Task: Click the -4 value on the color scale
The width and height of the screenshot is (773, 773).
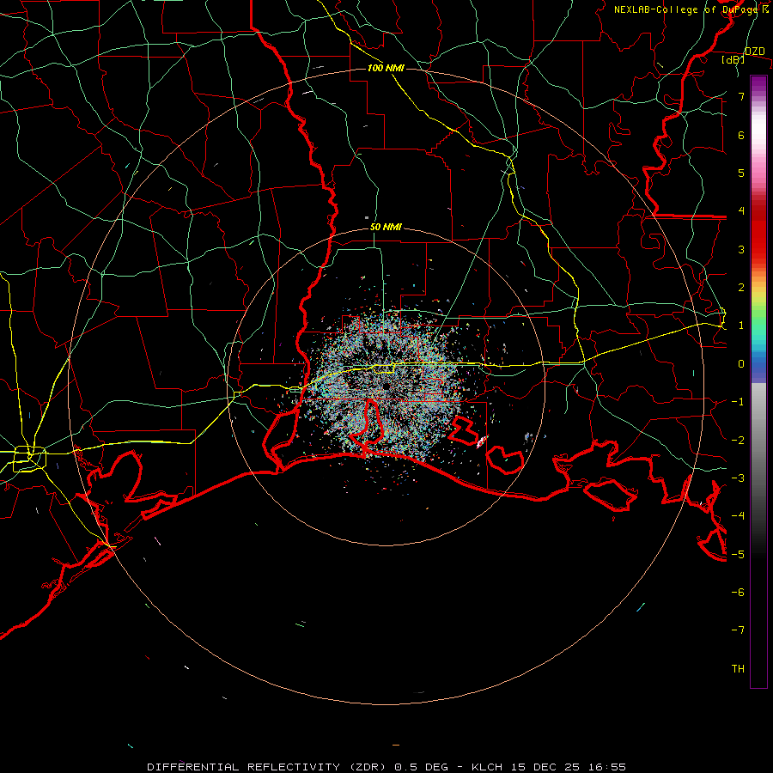Action: click(738, 516)
